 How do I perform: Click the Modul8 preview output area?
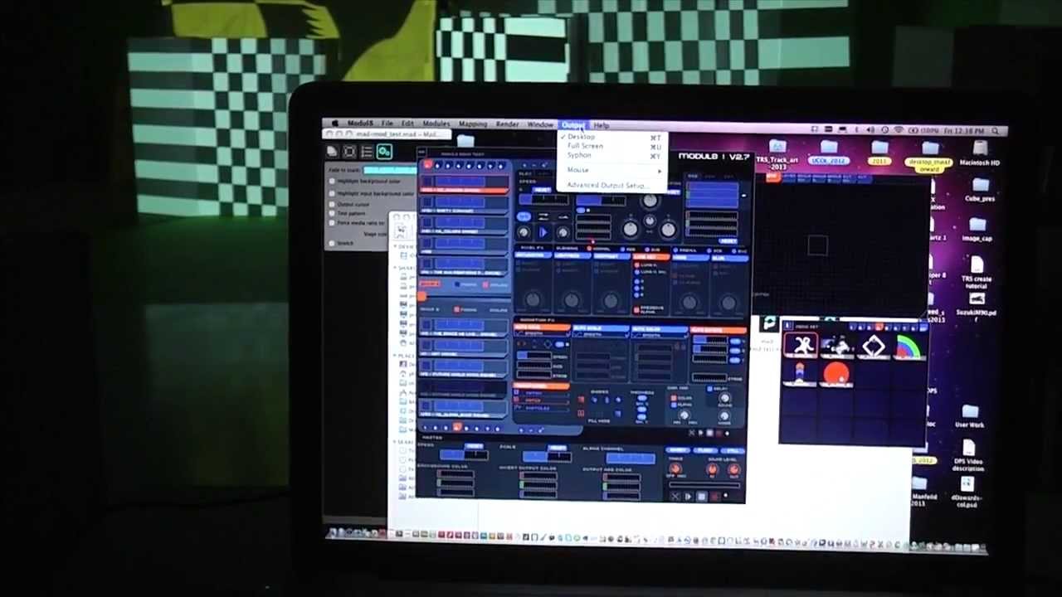click(x=842, y=249)
